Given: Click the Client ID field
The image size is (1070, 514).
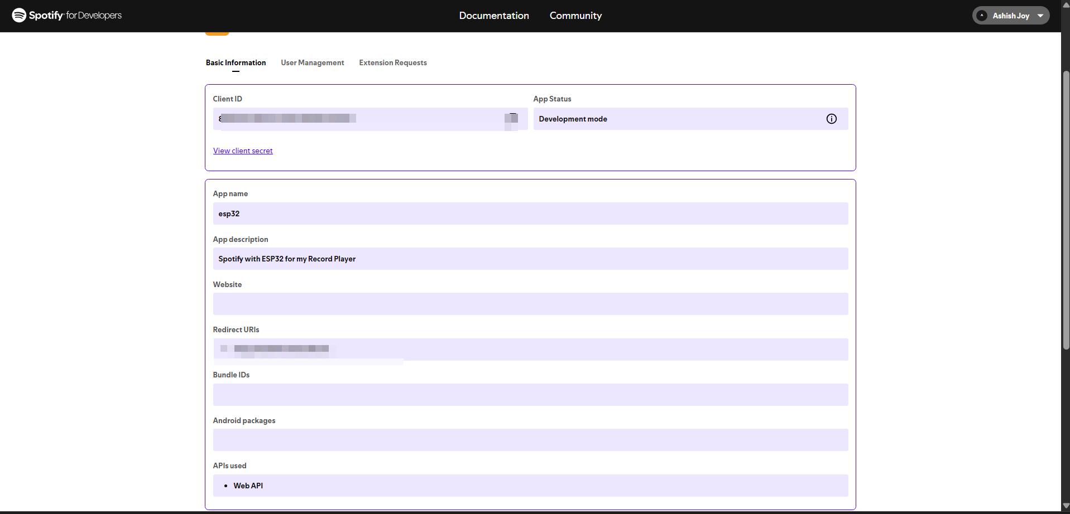Looking at the screenshot, I should tap(370, 119).
